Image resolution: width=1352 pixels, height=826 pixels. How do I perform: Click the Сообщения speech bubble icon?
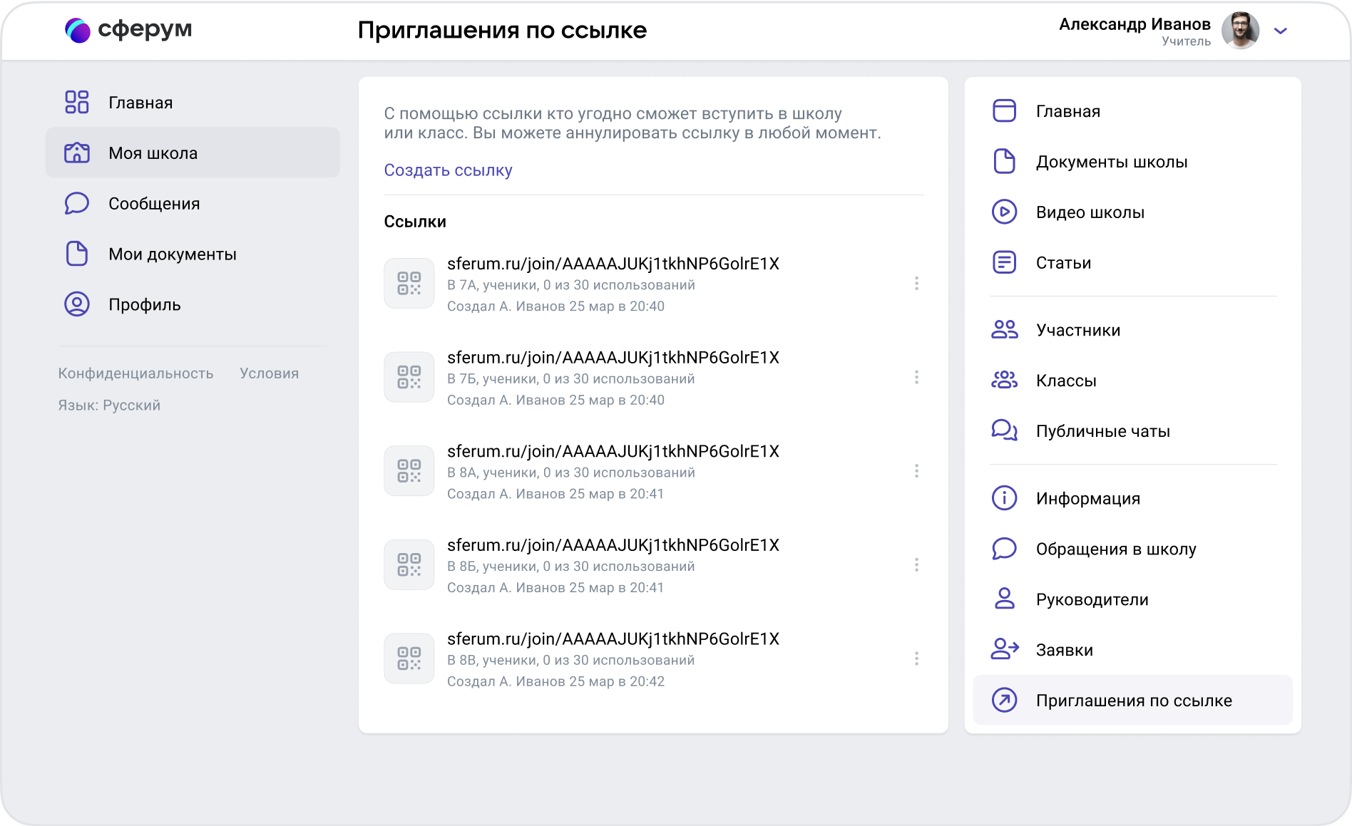pos(77,203)
